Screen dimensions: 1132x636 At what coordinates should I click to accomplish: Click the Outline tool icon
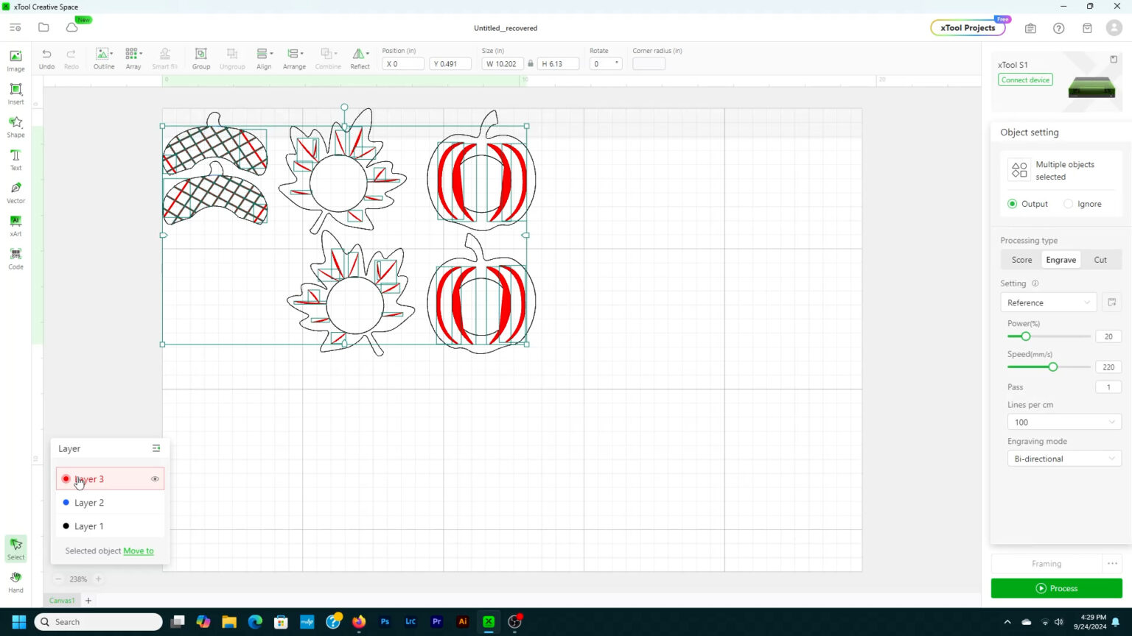coord(103,57)
